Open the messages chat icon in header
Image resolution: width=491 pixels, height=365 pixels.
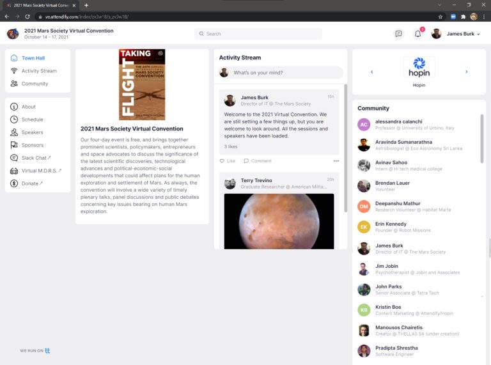pos(398,34)
